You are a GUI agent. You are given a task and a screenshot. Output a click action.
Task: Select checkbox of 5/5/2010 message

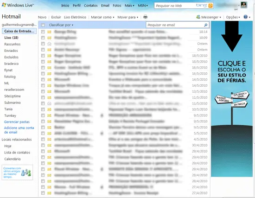tap(43, 133)
